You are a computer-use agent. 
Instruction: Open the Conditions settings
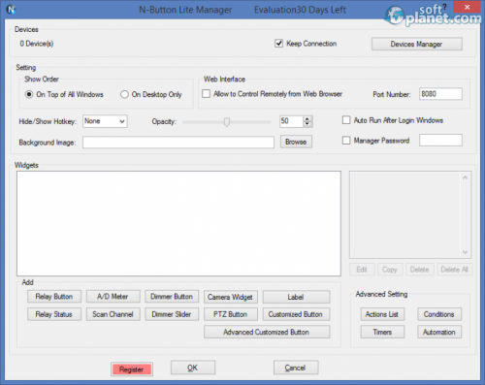coord(439,314)
